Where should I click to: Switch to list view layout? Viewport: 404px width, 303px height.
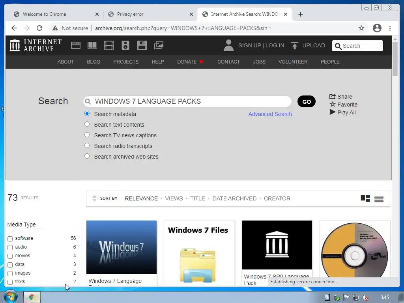coord(379,199)
